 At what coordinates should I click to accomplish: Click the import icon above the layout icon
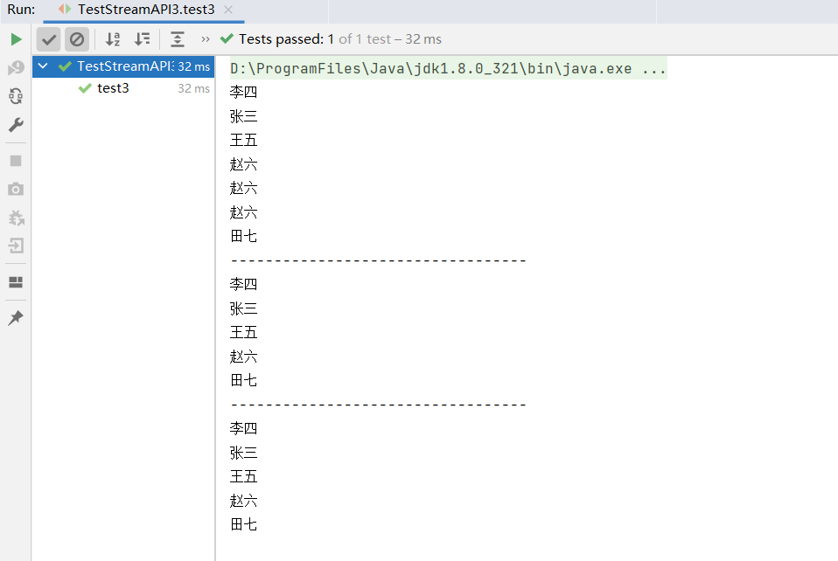15,246
